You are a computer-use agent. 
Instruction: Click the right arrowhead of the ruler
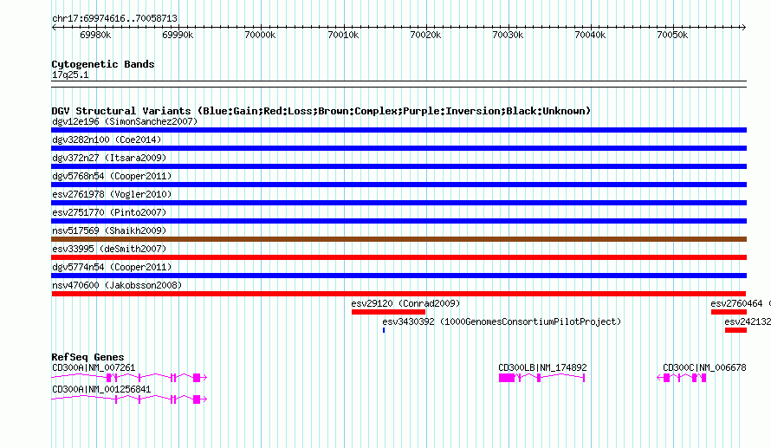[744, 28]
